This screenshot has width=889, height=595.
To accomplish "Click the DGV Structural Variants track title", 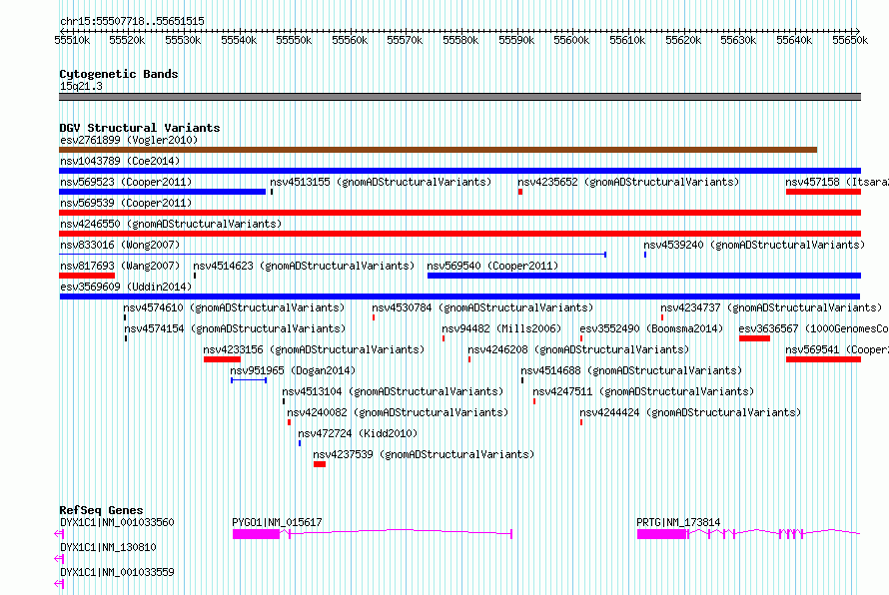I will coord(140,128).
